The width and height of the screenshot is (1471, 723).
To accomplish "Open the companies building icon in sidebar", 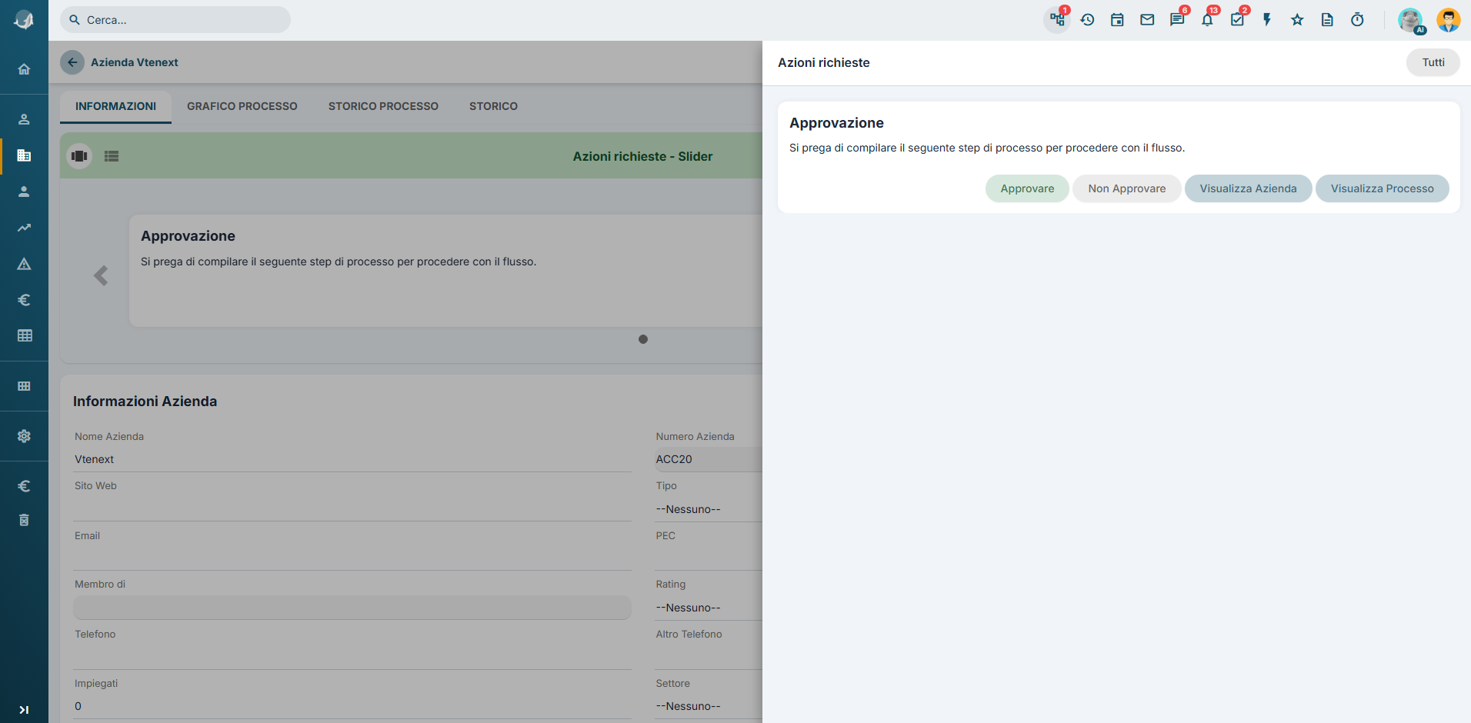I will [24, 155].
